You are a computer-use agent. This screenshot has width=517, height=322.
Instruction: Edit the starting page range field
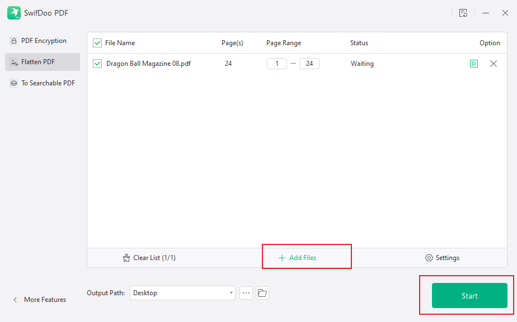click(x=276, y=64)
